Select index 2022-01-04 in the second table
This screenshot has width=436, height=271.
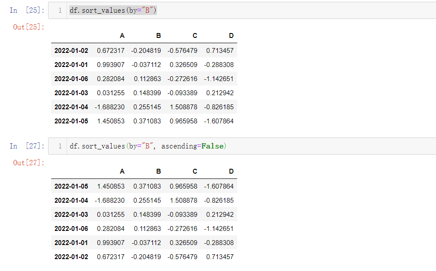(71, 200)
